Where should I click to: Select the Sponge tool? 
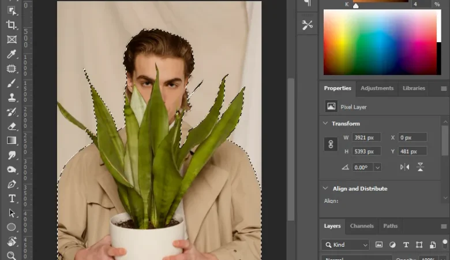(x=12, y=169)
